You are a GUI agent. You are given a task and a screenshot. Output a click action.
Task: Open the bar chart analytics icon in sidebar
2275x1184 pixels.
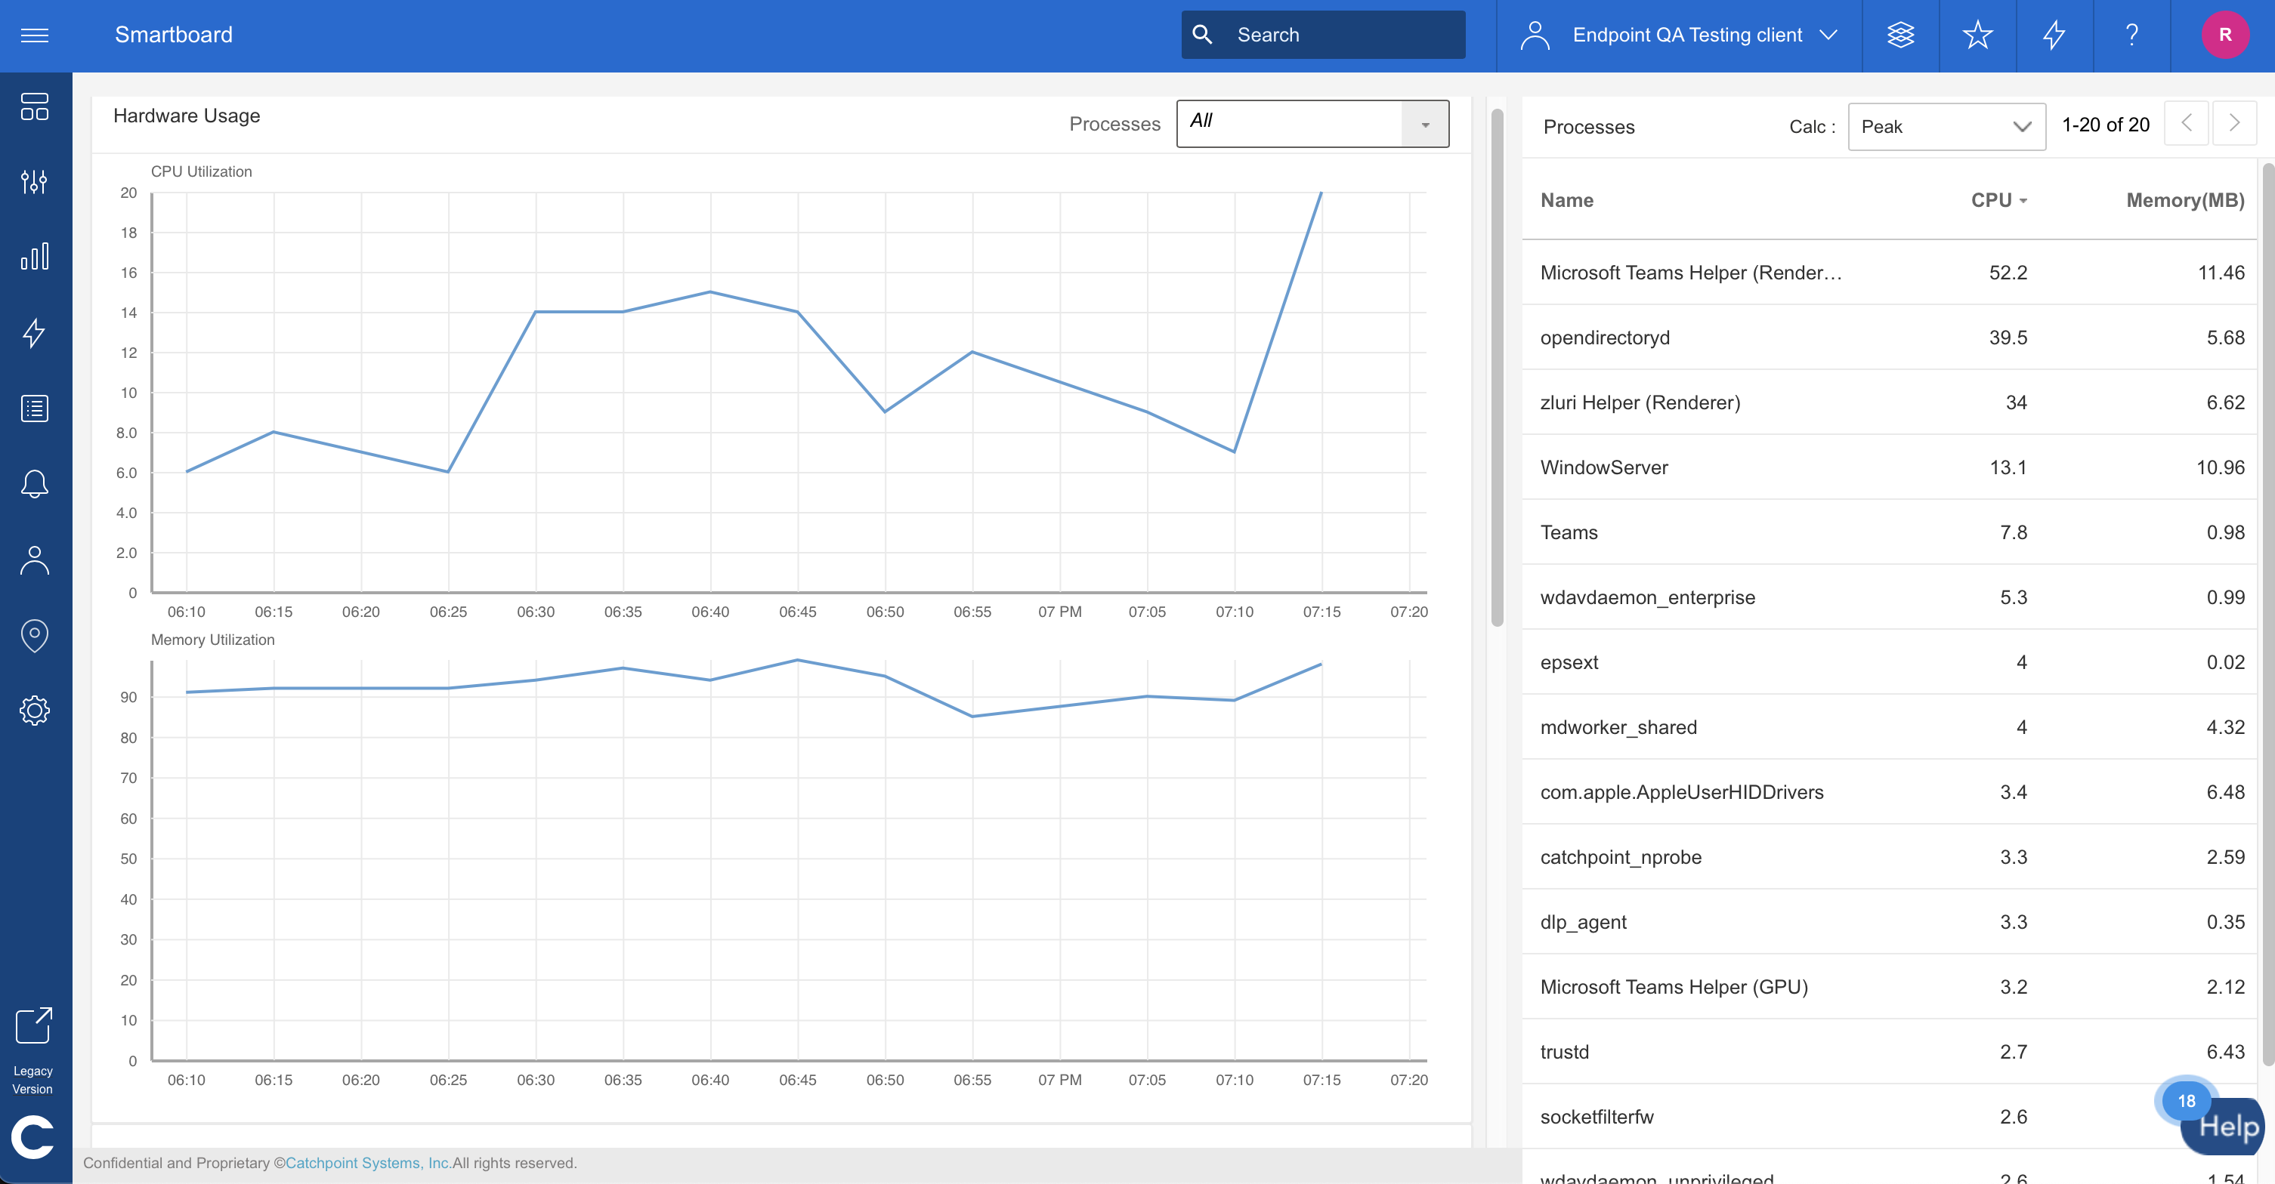(35, 257)
